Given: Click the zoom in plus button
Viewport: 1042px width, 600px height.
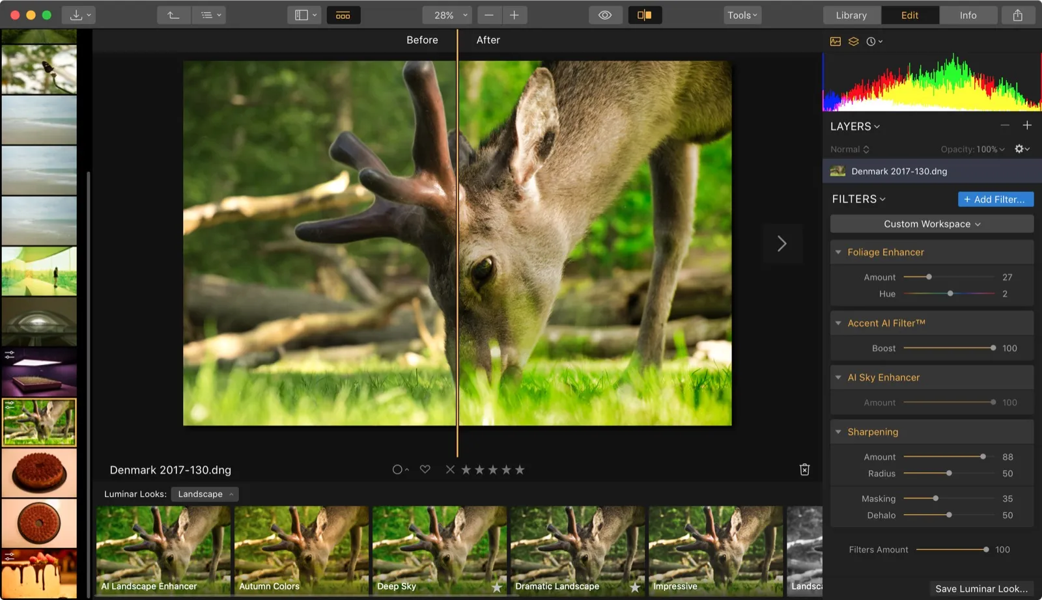Looking at the screenshot, I should point(514,15).
